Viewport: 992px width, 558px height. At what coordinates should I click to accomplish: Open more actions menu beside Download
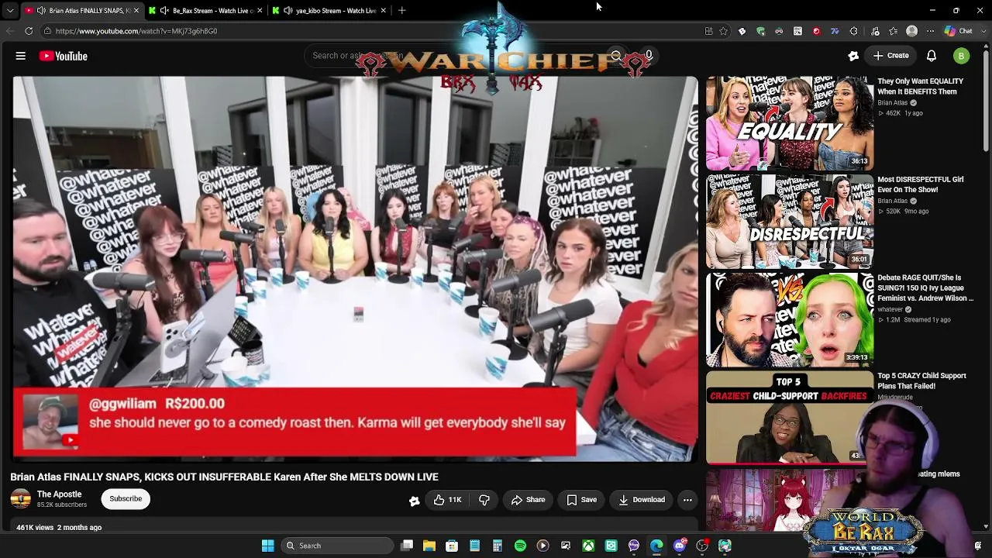pos(687,500)
